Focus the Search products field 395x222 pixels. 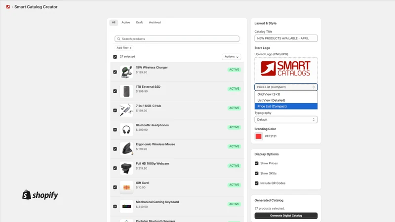pyautogui.click(x=177, y=39)
